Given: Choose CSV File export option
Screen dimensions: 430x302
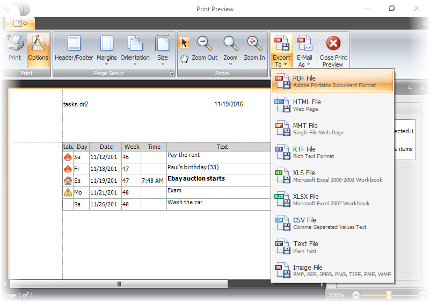Looking at the screenshot, I should [x=332, y=223].
